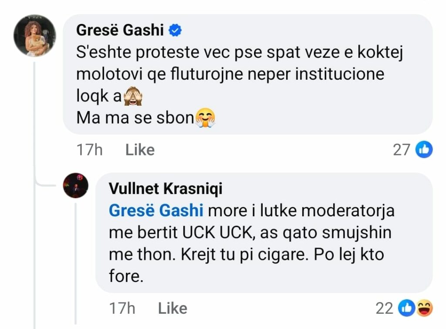Click the Gresë Gashi commenter name
Image resolution: width=446 pixels, height=329 pixels.
120,30
